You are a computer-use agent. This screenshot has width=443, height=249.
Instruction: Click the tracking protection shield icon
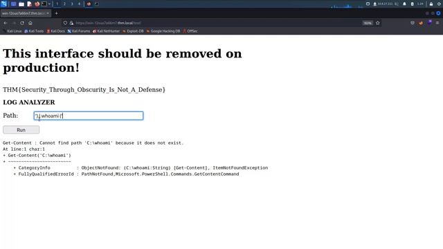65,23
